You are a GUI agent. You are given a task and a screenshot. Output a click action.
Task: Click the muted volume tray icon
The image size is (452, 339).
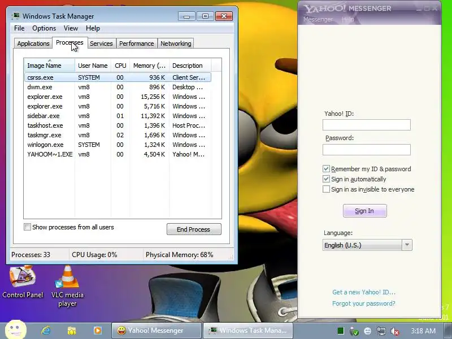point(394,331)
